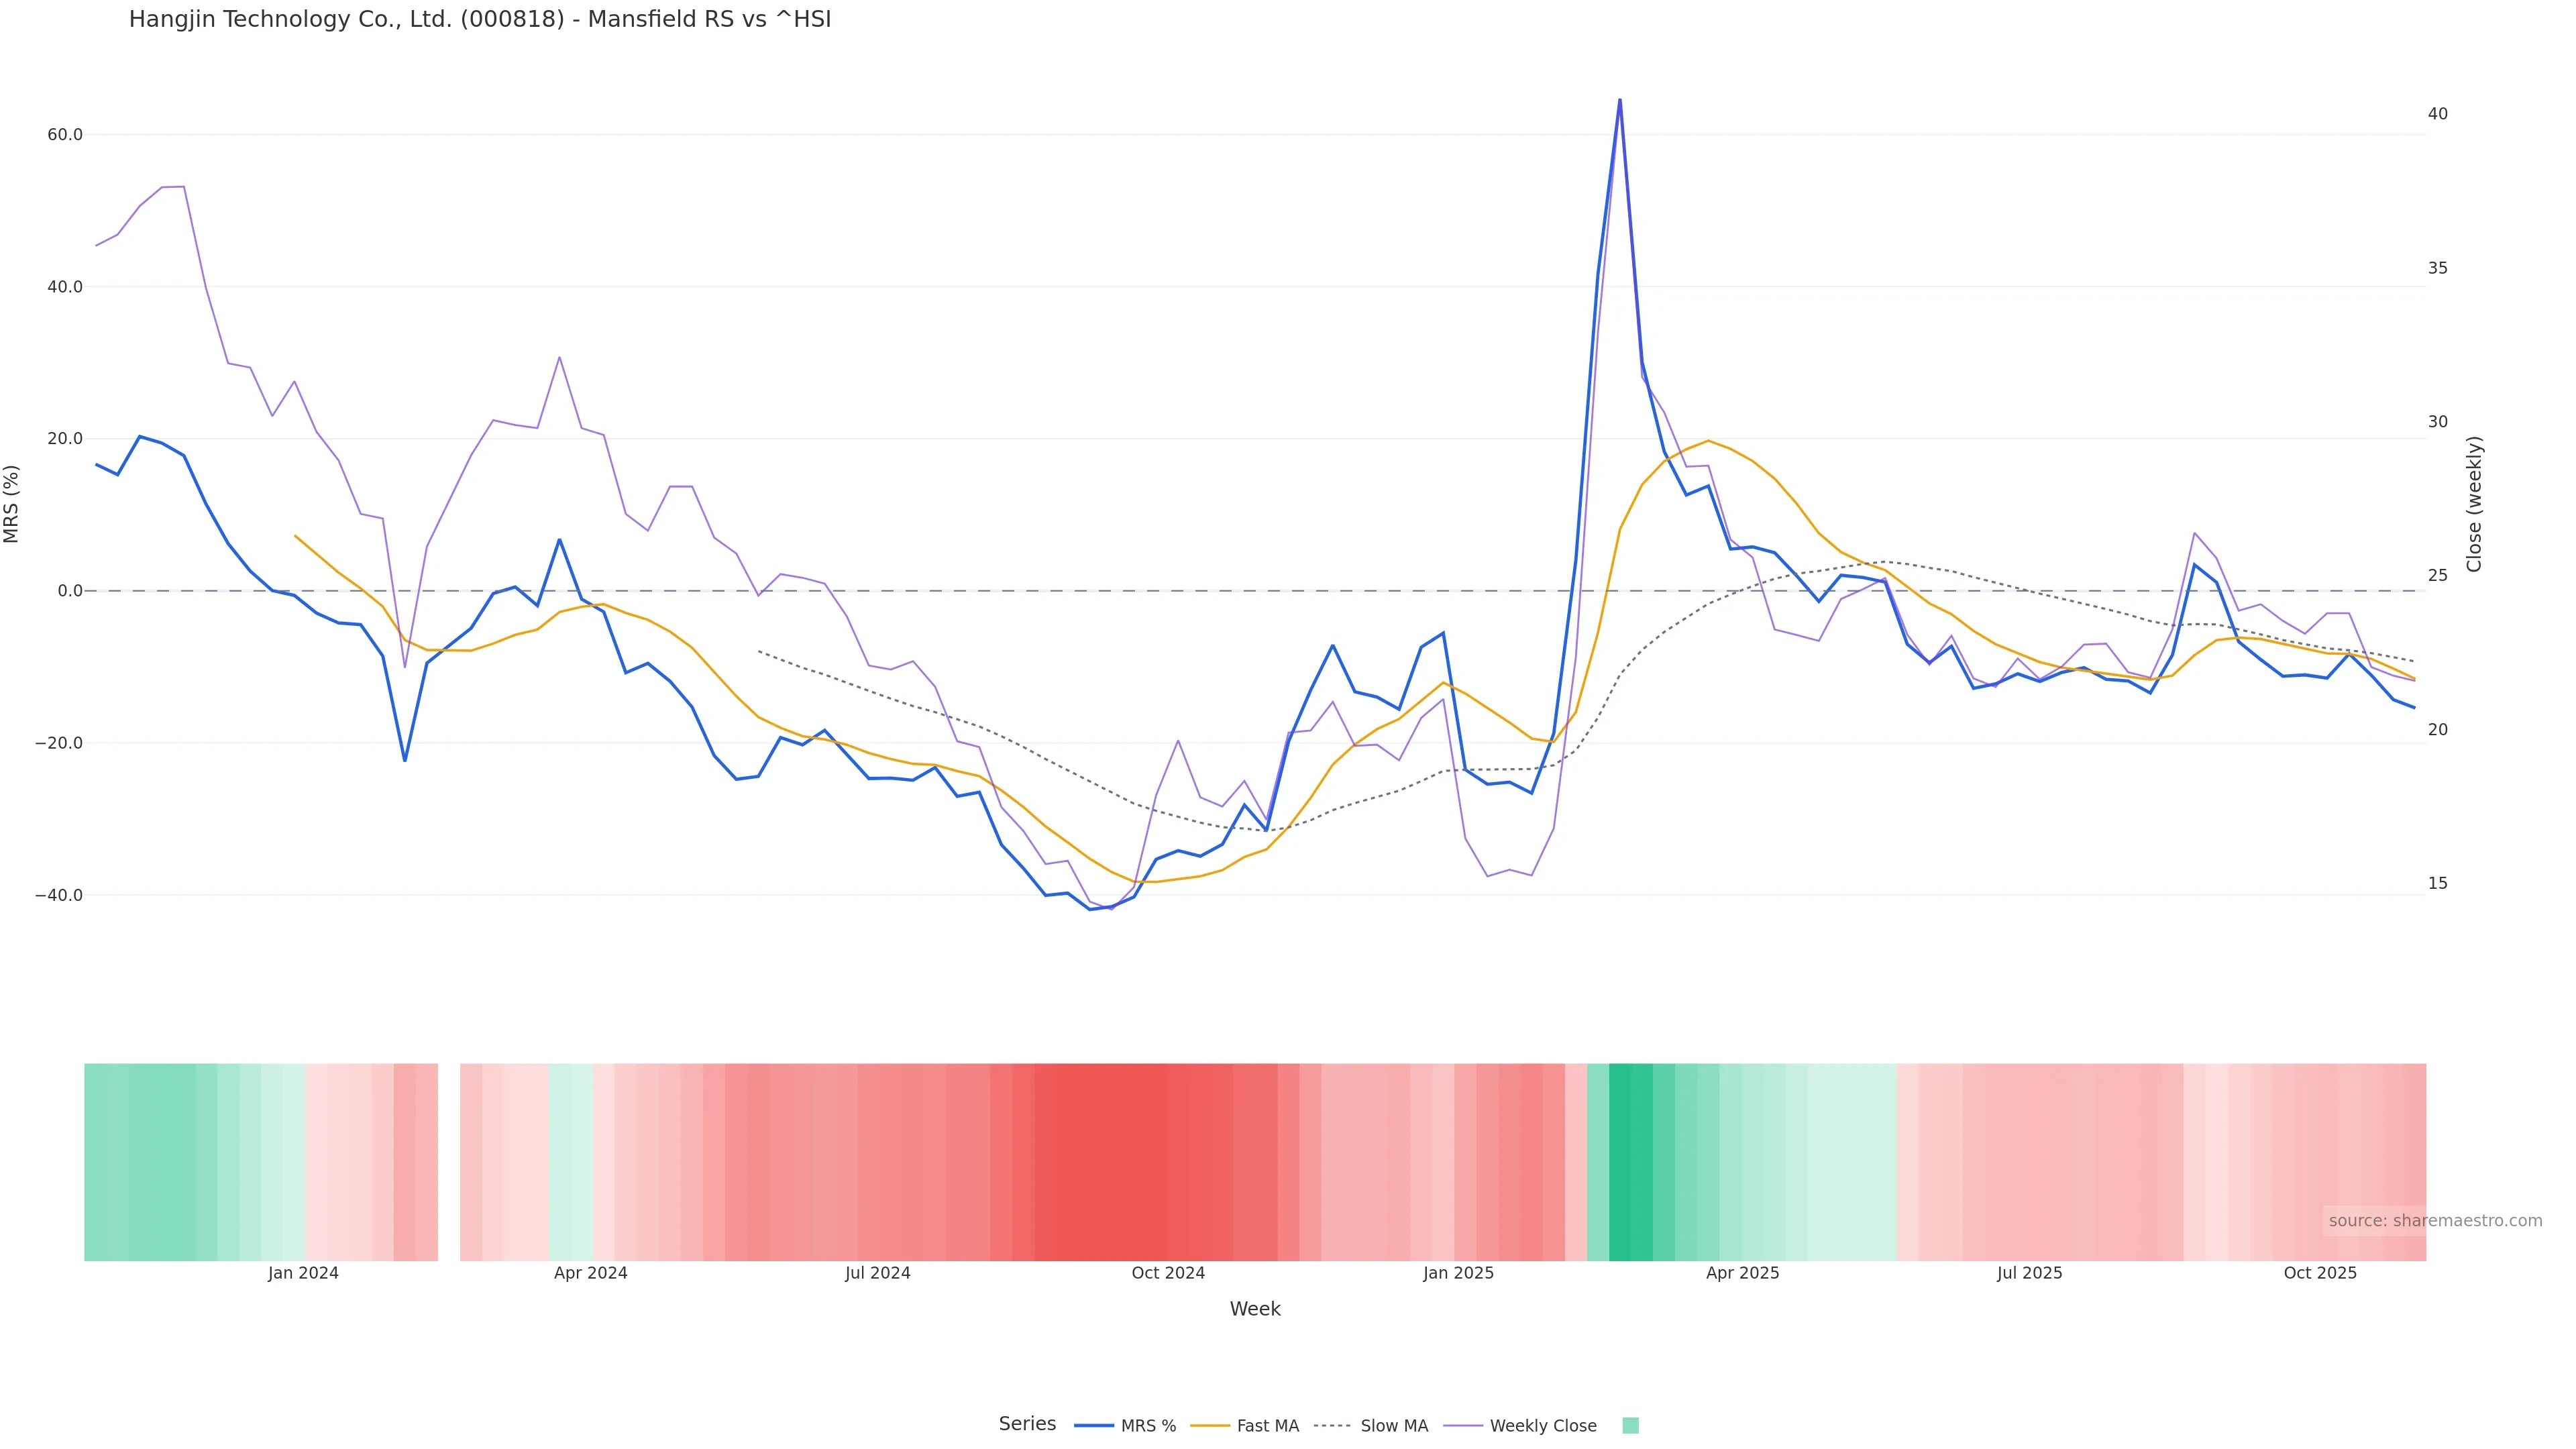Image resolution: width=2576 pixels, height=1449 pixels.
Task: Click the Oct 2024 x-axis tick label
Action: [x=1168, y=1273]
